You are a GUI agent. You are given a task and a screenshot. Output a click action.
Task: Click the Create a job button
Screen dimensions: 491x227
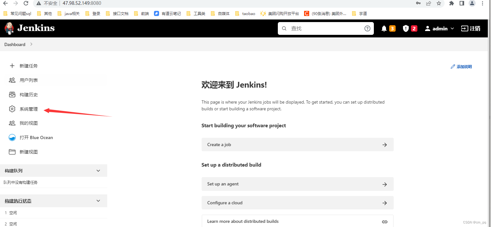pyautogui.click(x=297, y=145)
